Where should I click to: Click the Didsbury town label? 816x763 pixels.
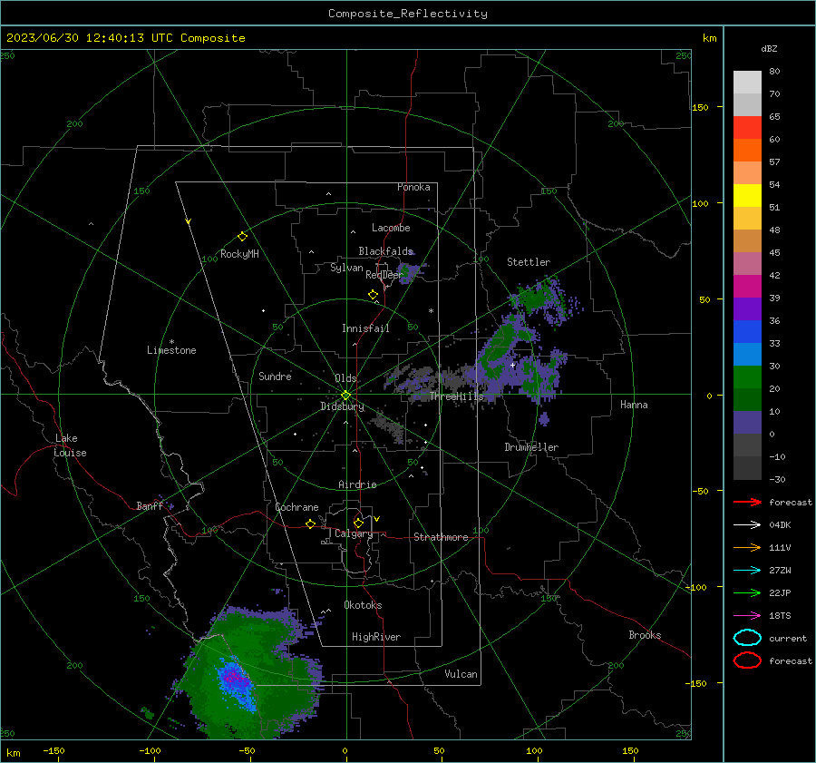point(342,406)
